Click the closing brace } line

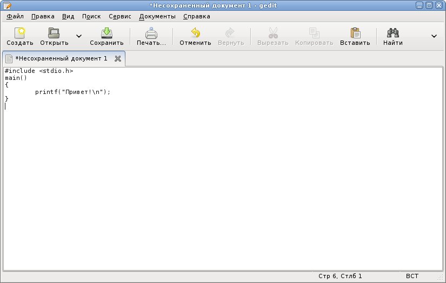(x=7, y=99)
